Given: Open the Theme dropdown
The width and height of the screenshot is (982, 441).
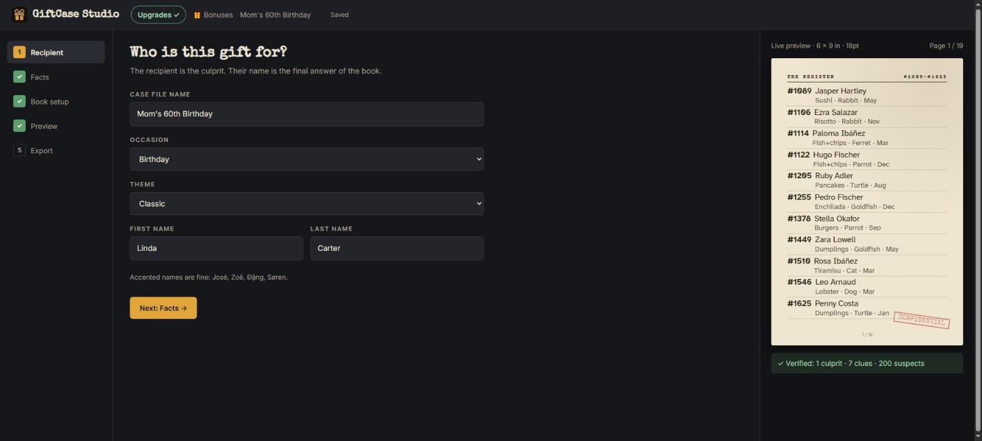Looking at the screenshot, I should pos(306,203).
